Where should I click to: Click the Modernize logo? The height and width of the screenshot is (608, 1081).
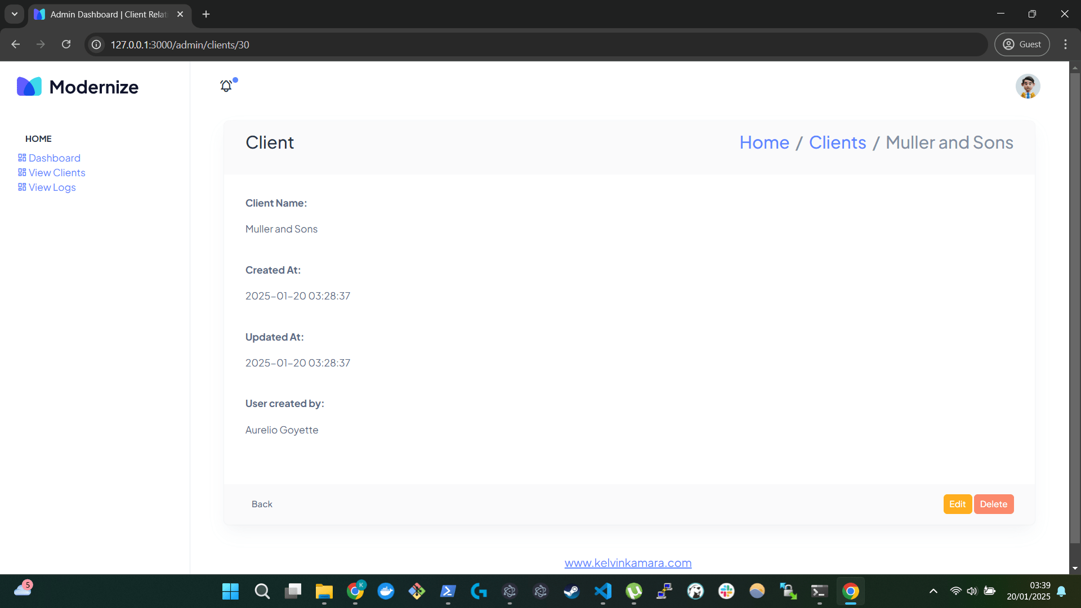[x=78, y=87]
